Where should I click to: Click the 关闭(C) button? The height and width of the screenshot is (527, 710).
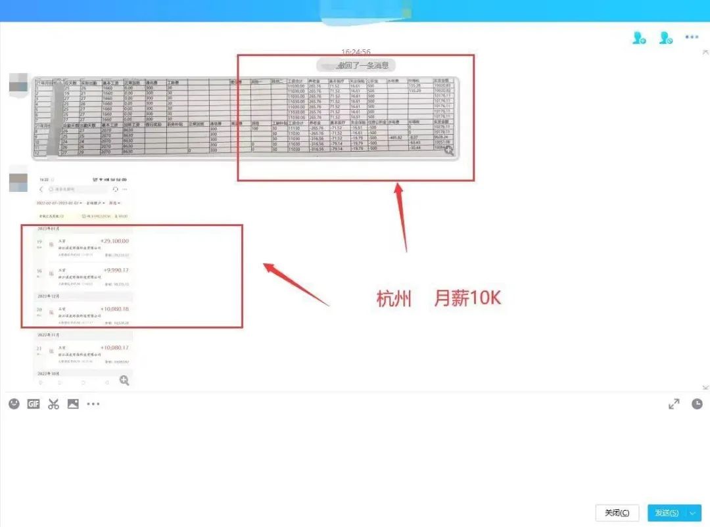617,513
